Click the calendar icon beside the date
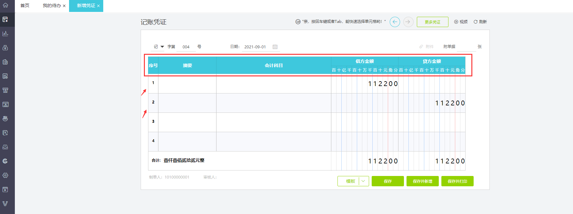This screenshot has height=214, width=573. click(275, 47)
